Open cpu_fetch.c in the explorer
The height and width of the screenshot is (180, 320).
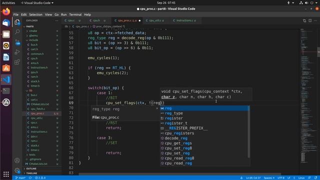(37, 109)
